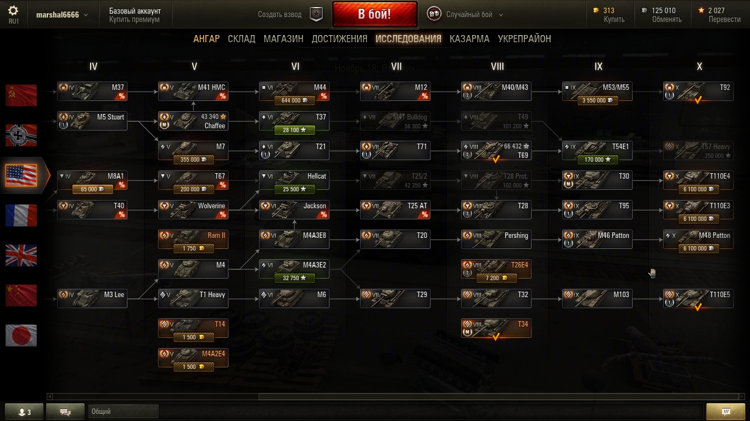Open the contacts list button
The height and width of the screenshot is (421, 750).
[24, 412]
